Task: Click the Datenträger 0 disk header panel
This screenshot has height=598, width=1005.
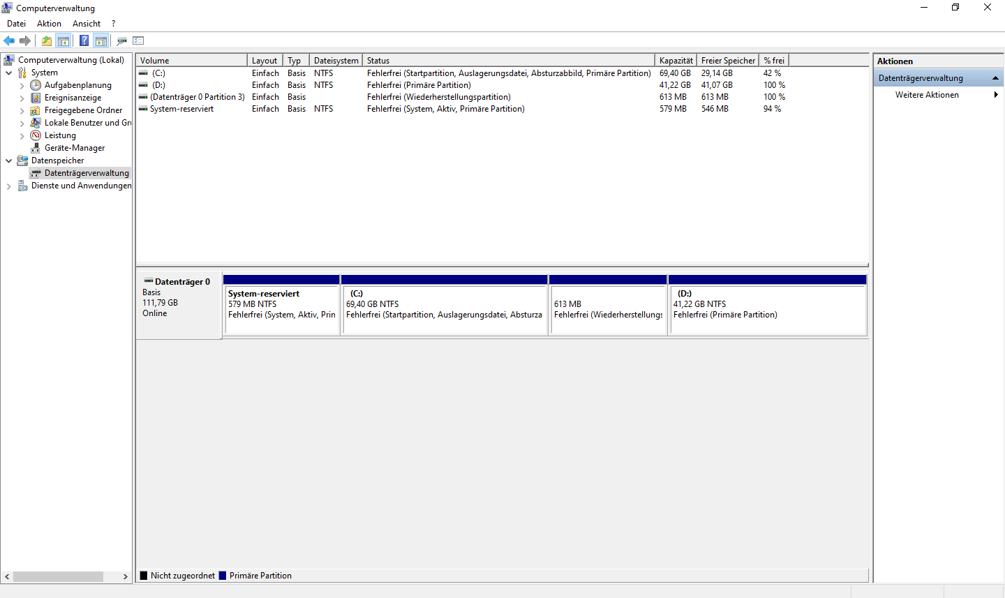Action: click(179, 306)
